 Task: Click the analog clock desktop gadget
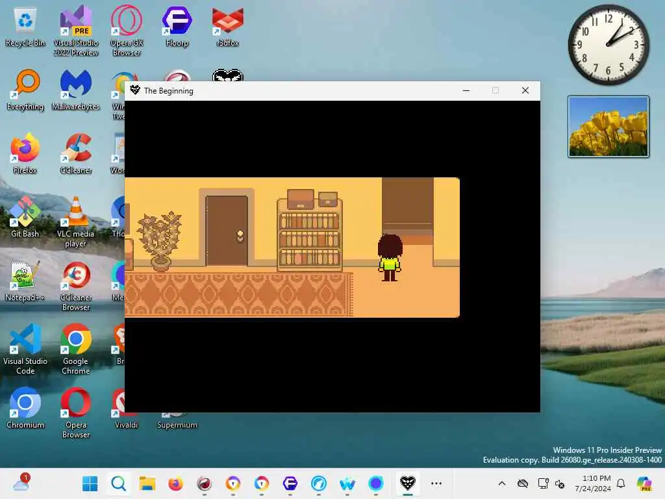608,45
